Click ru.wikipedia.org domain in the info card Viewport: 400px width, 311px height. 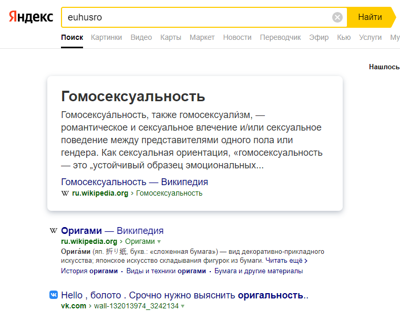coord(100,193)
